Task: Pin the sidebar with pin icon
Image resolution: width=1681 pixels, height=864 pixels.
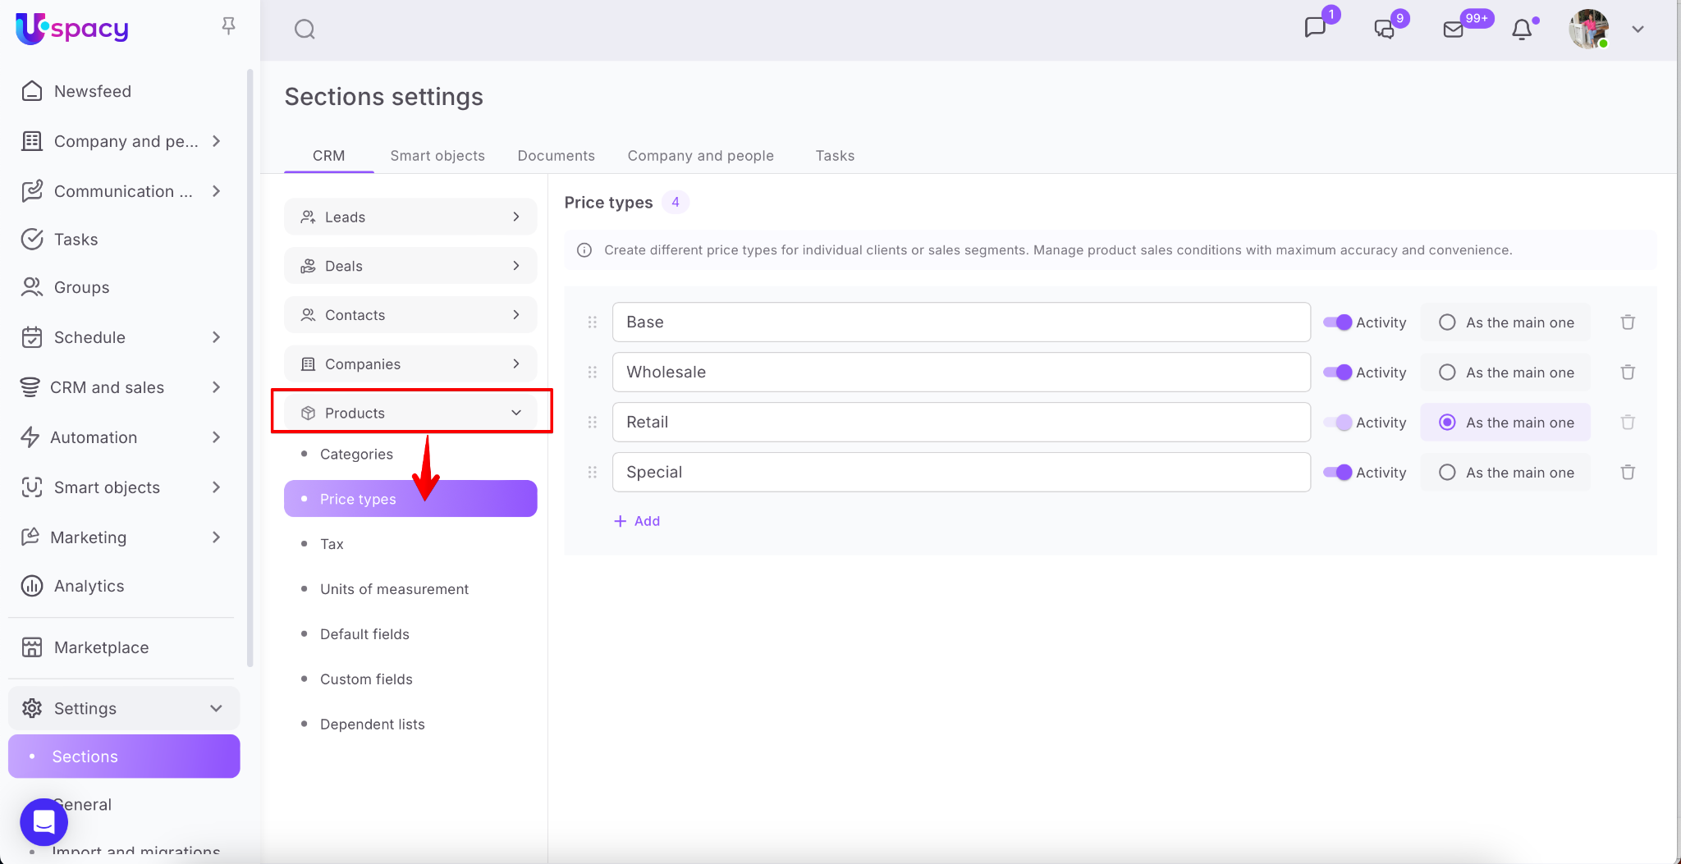Action: coord(229,26)
